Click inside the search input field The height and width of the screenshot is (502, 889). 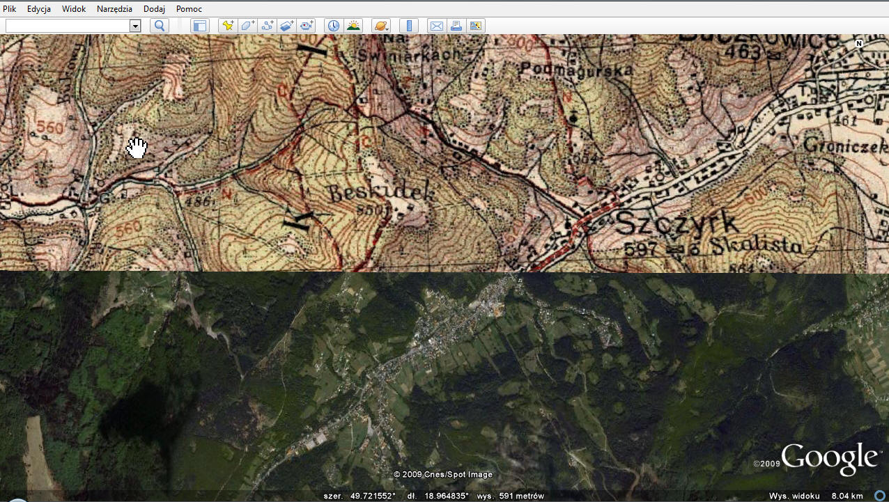click(68, 26)
